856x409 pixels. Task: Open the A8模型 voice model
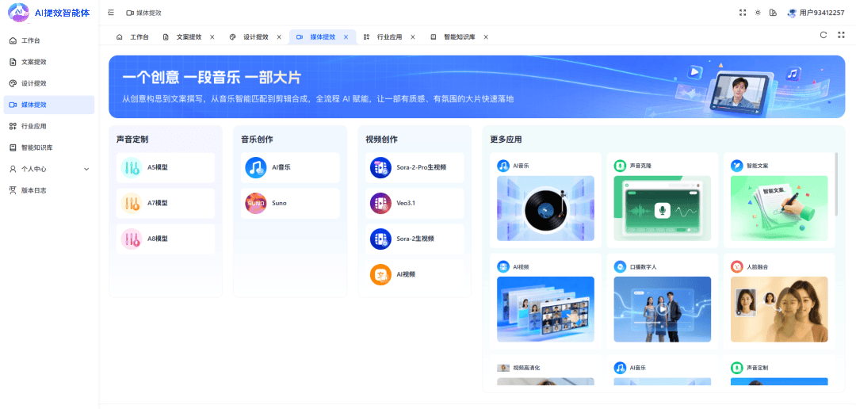[166, 239]
